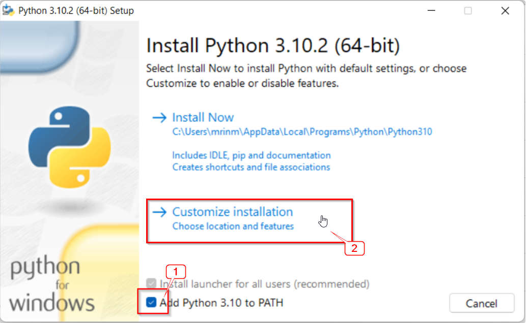Viewport: 526px width, 323px height.
Task: Click the red numbered callout marker 1
Action: click(x=176, y=272)
